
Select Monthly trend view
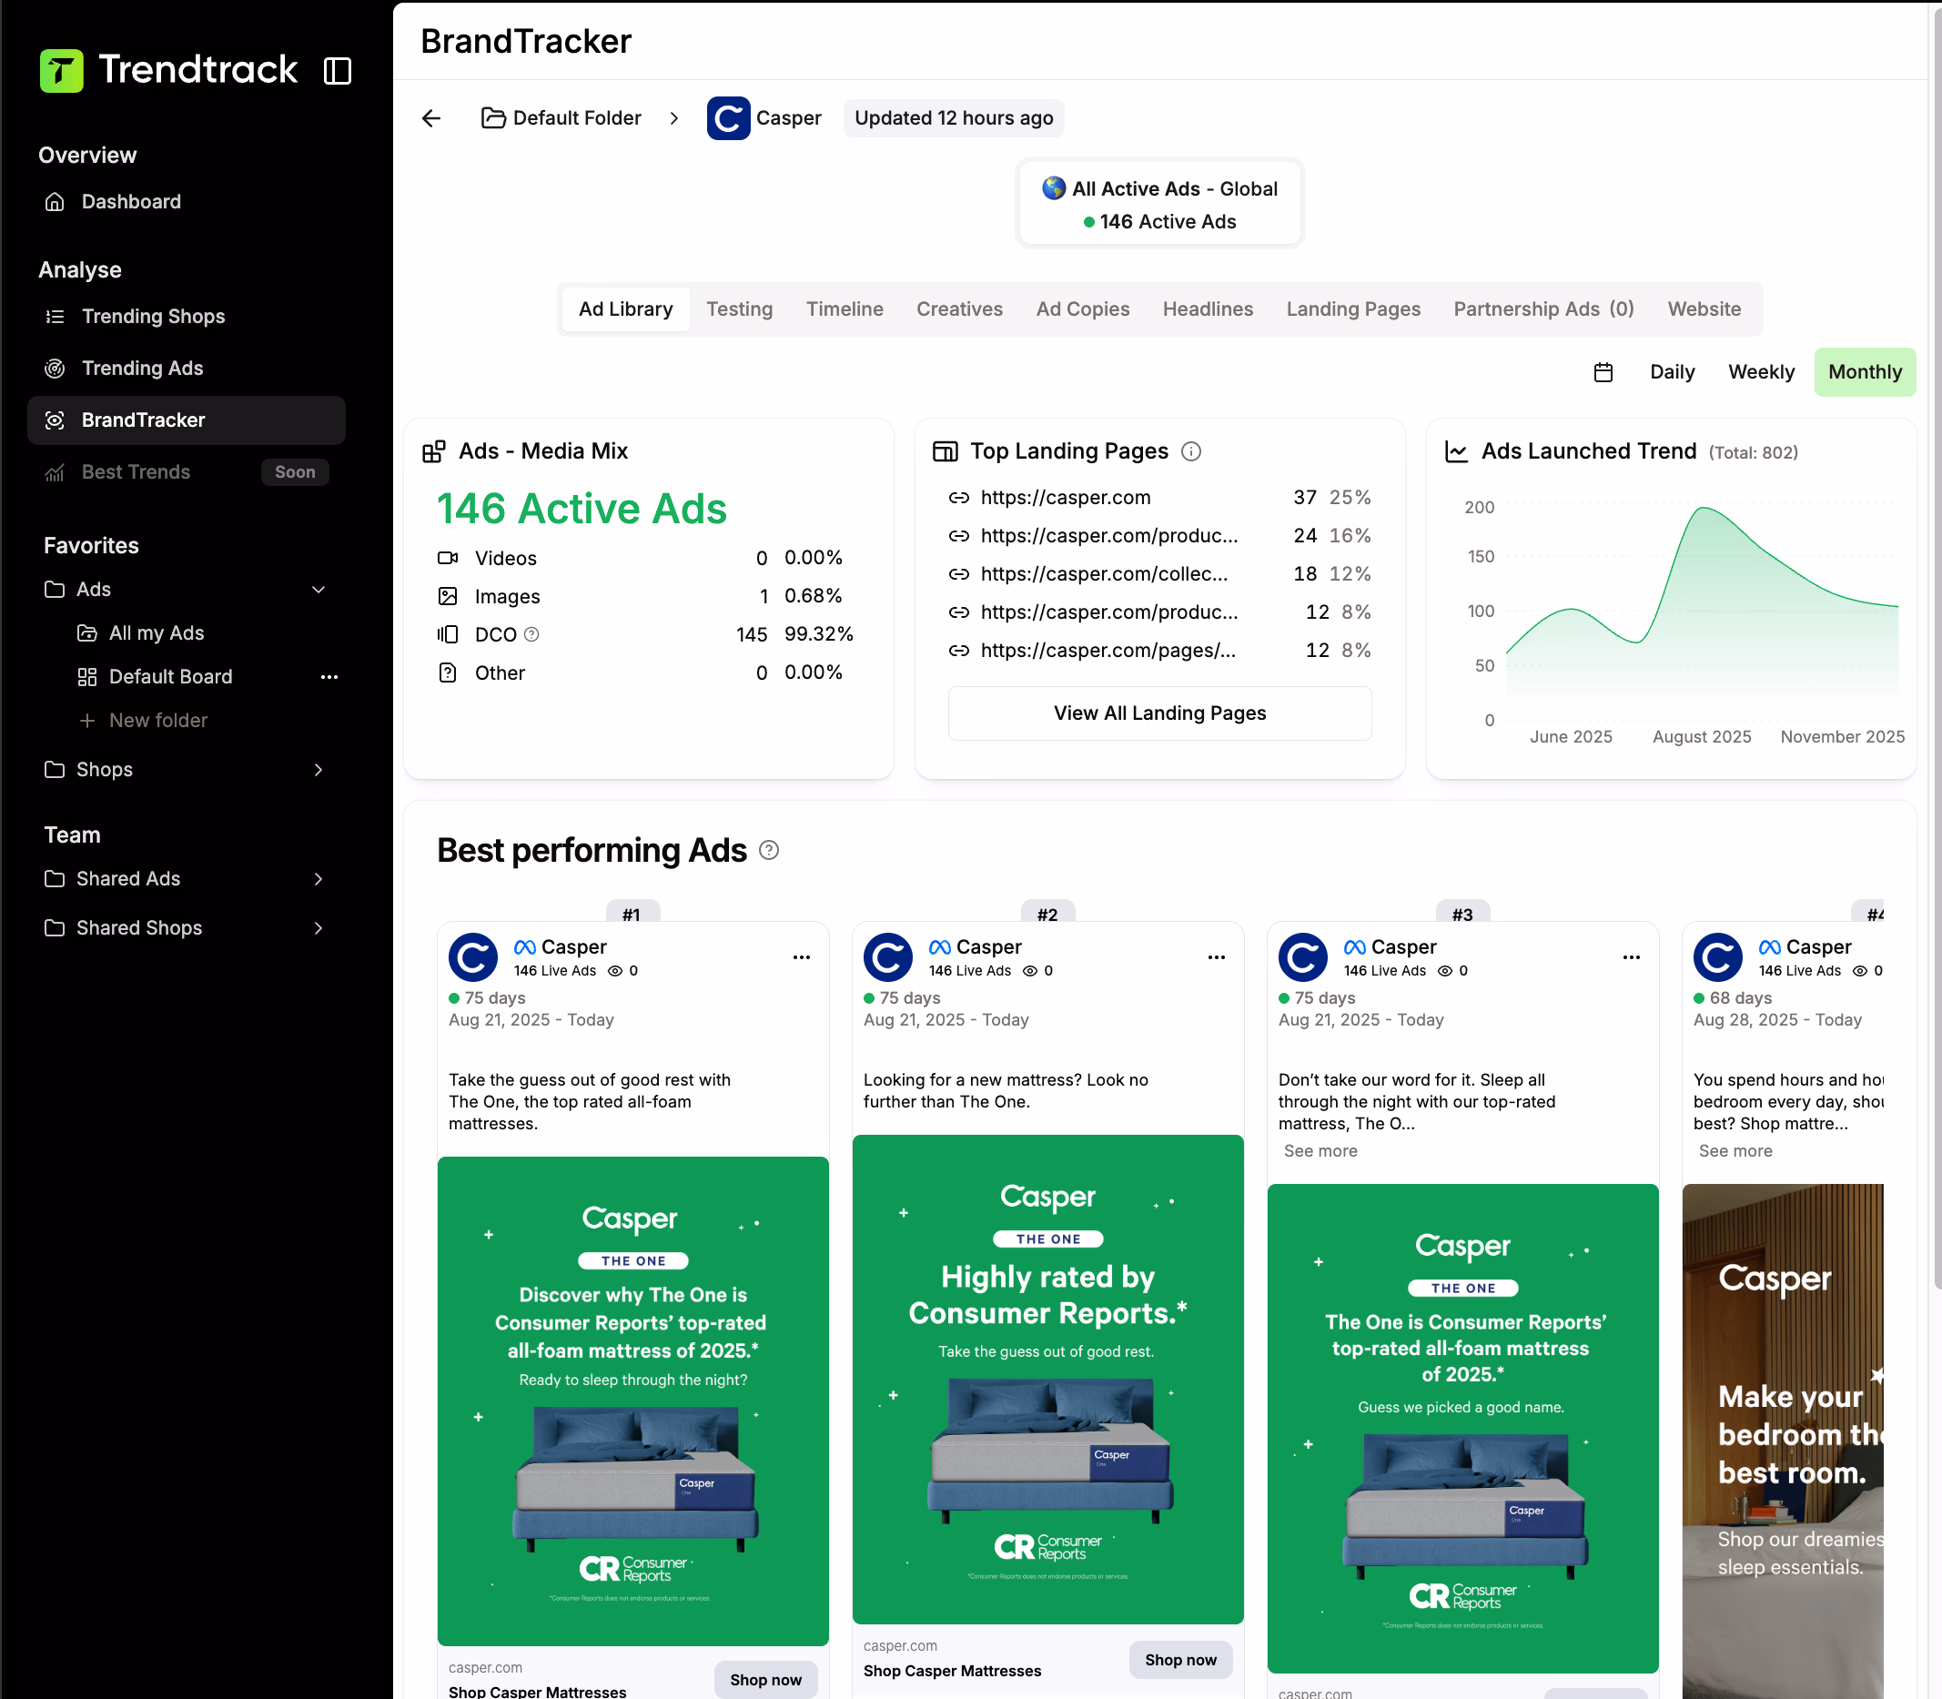[x=1866, y=372]
